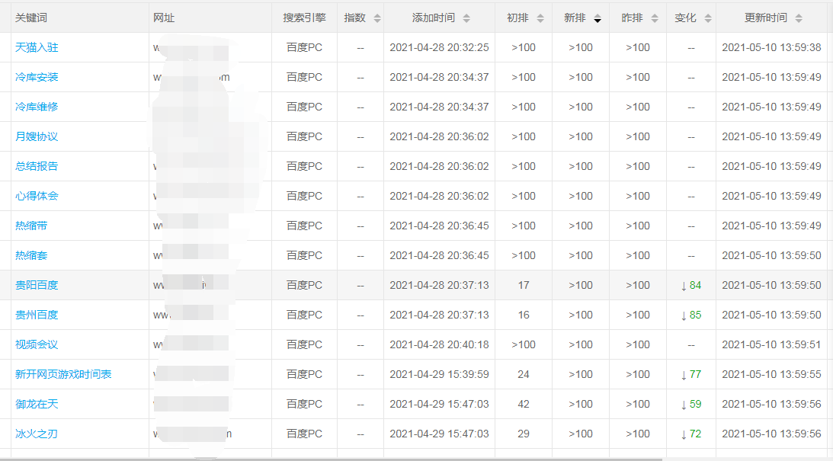This screenshot has height=461, width=833.
Task: Open keyword link 心得体会
Action: tap(37, 196)
